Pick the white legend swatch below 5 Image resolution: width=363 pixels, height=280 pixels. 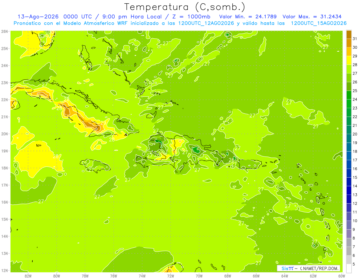(x=349, y=268)
